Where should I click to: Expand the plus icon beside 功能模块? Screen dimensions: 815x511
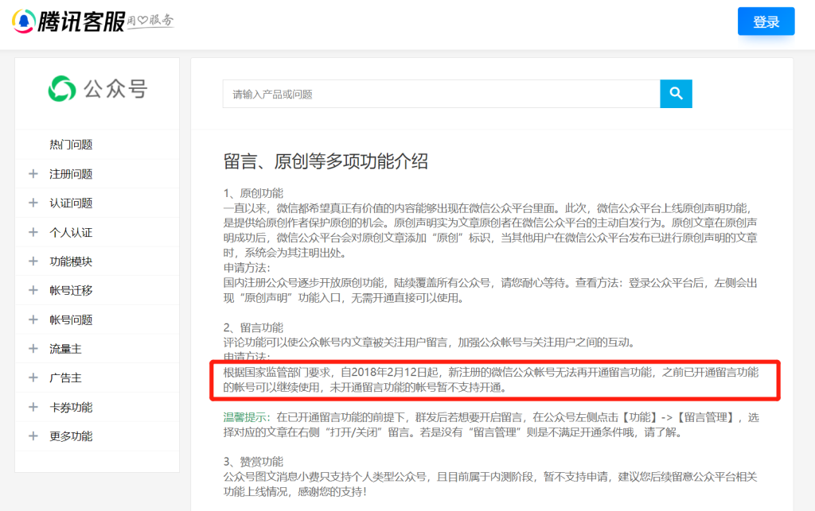click(33, 261)
